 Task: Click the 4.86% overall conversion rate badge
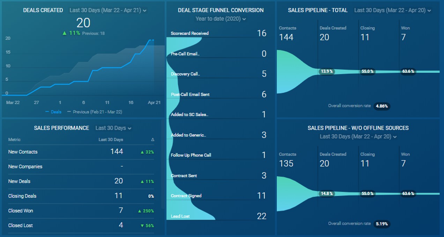pyautogui.click(x=382, y=106)
